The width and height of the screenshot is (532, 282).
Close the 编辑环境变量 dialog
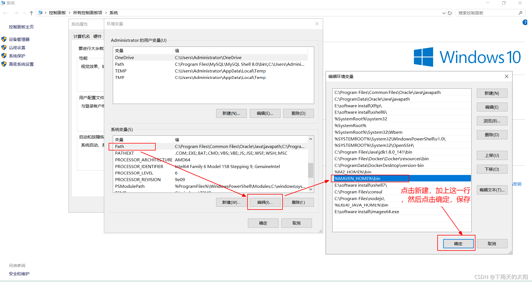(507, 76)
